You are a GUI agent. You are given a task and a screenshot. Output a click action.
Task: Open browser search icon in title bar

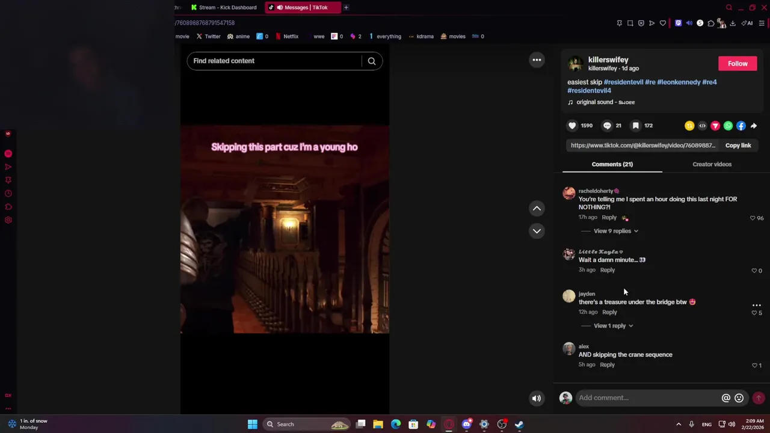[x=729, y=7]
